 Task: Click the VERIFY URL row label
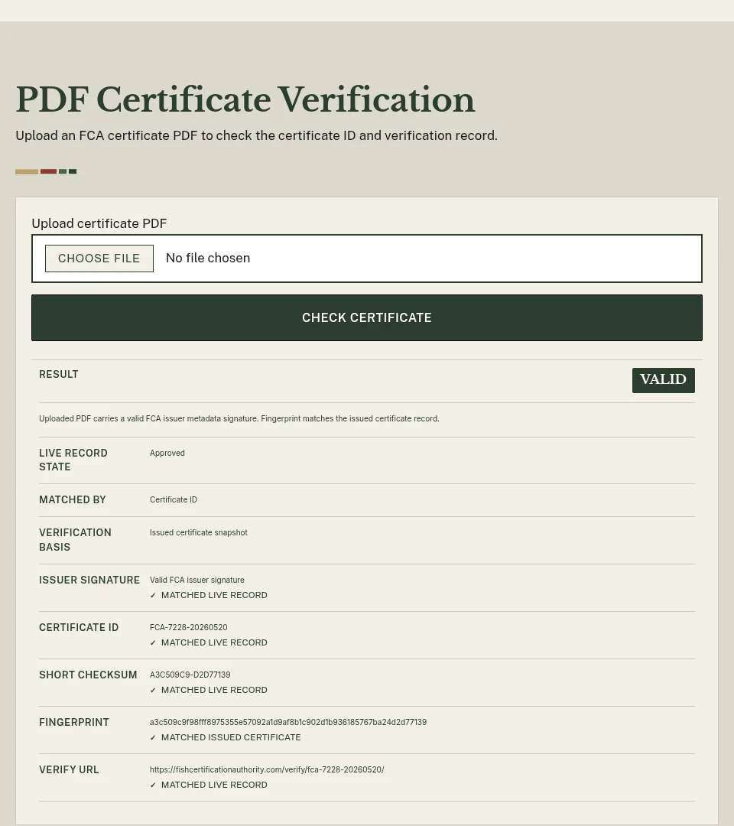pos(69,769)
